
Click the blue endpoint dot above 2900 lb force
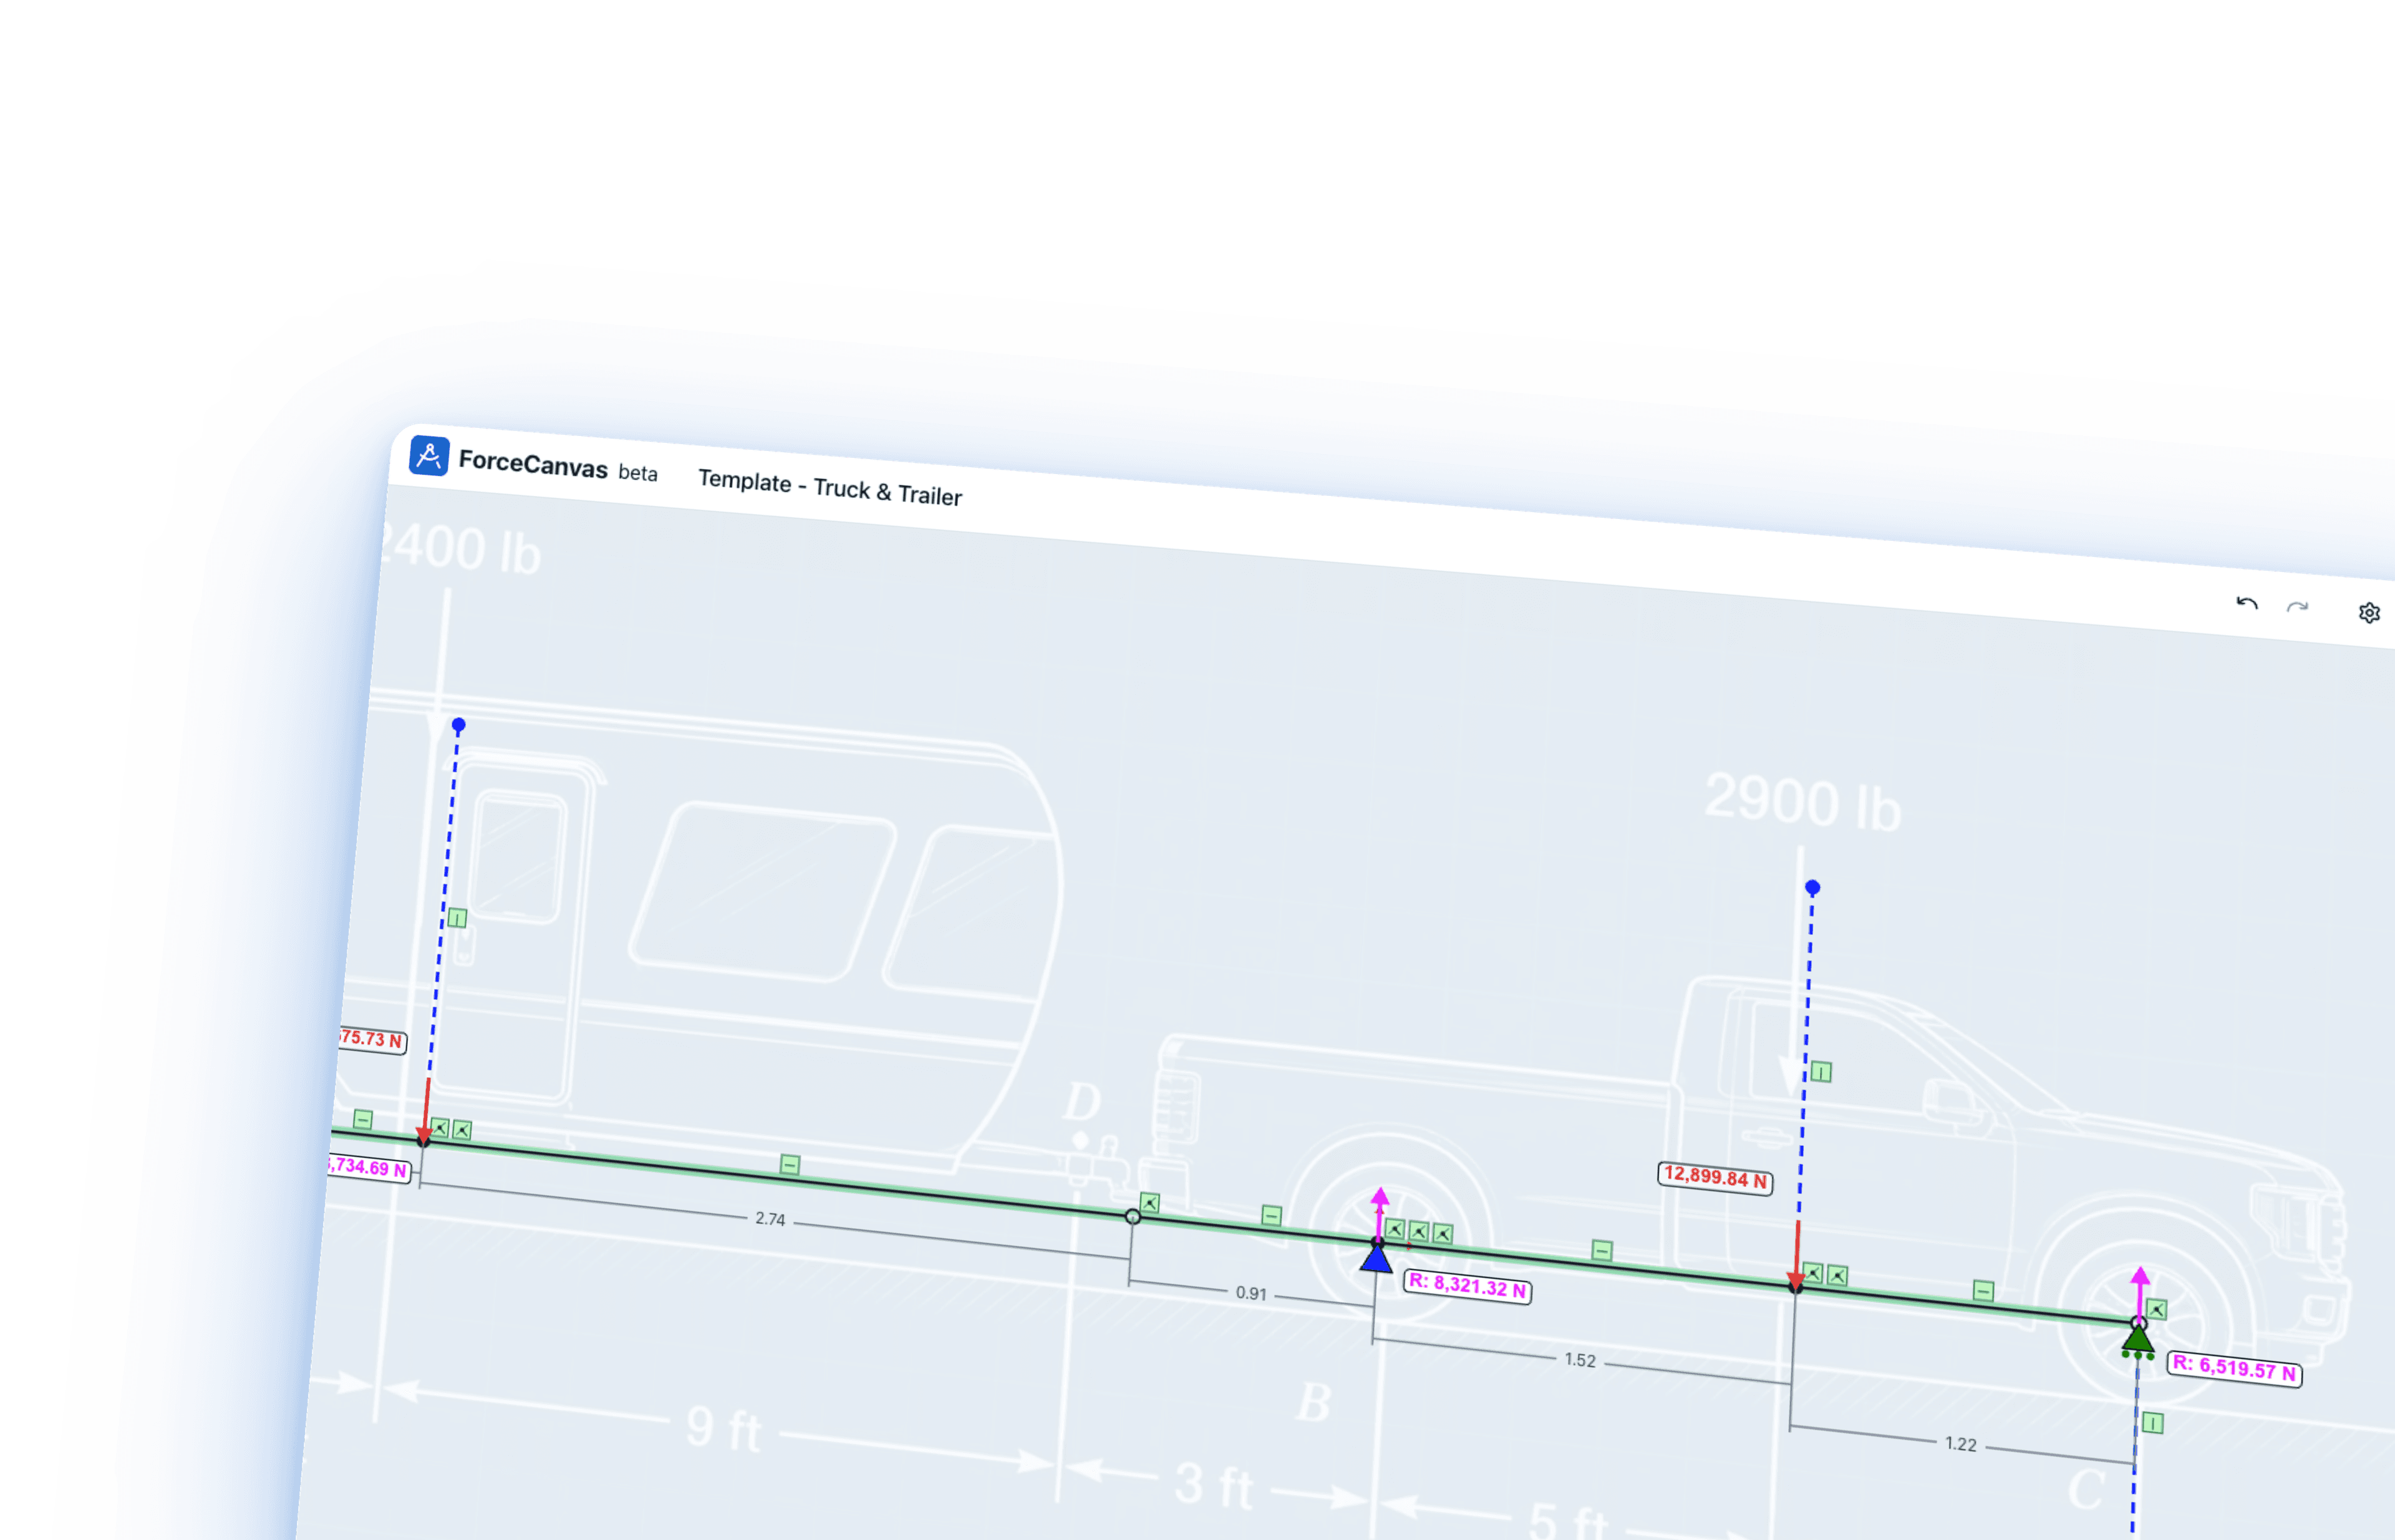pyautogui.click(x=1812, y=887)
